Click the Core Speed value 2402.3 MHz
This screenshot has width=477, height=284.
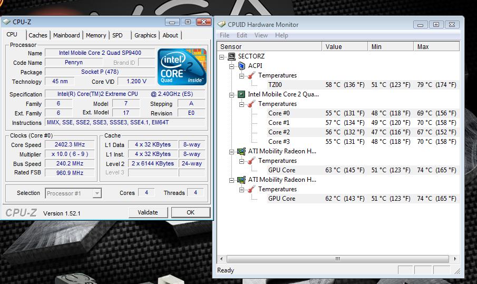[70, 144]
